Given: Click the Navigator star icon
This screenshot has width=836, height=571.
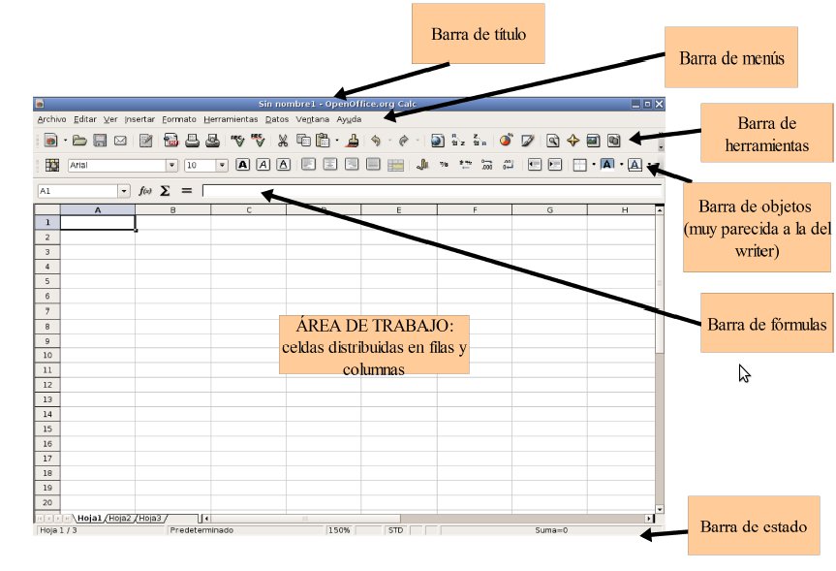Looking at the screenshot, I should click(x=573, y=142).
